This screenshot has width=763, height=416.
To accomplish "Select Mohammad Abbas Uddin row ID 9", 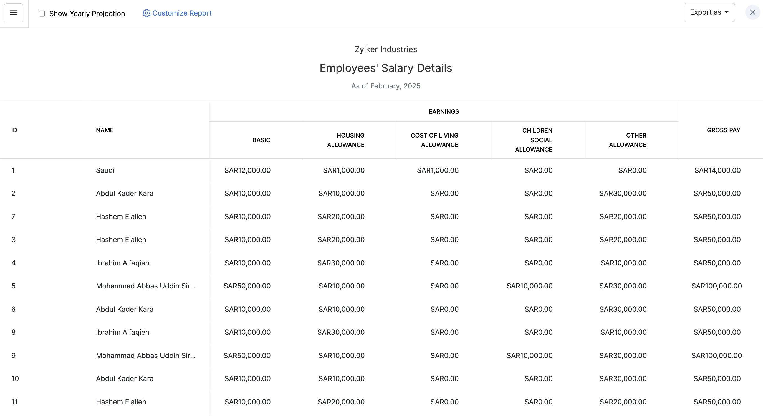I will pos(146,356).
